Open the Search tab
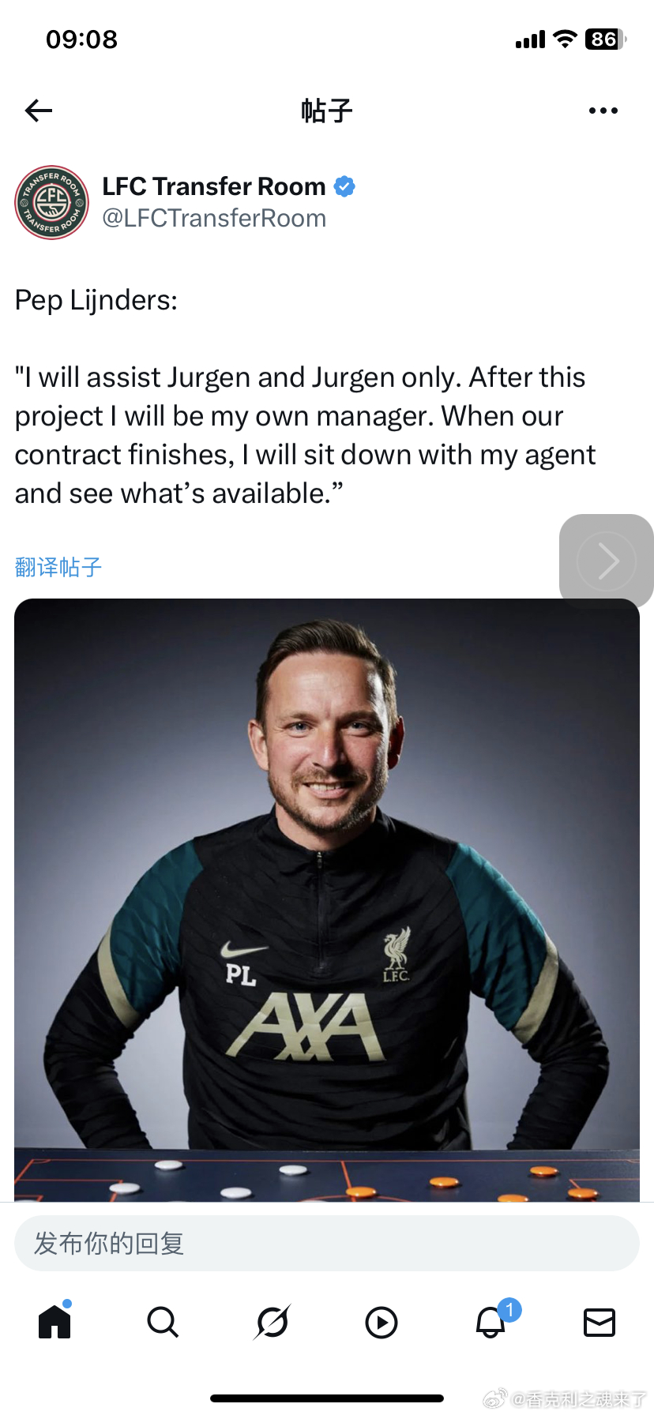The width and height of the screenshot is (654, 1415). [x=163, y=1322]
